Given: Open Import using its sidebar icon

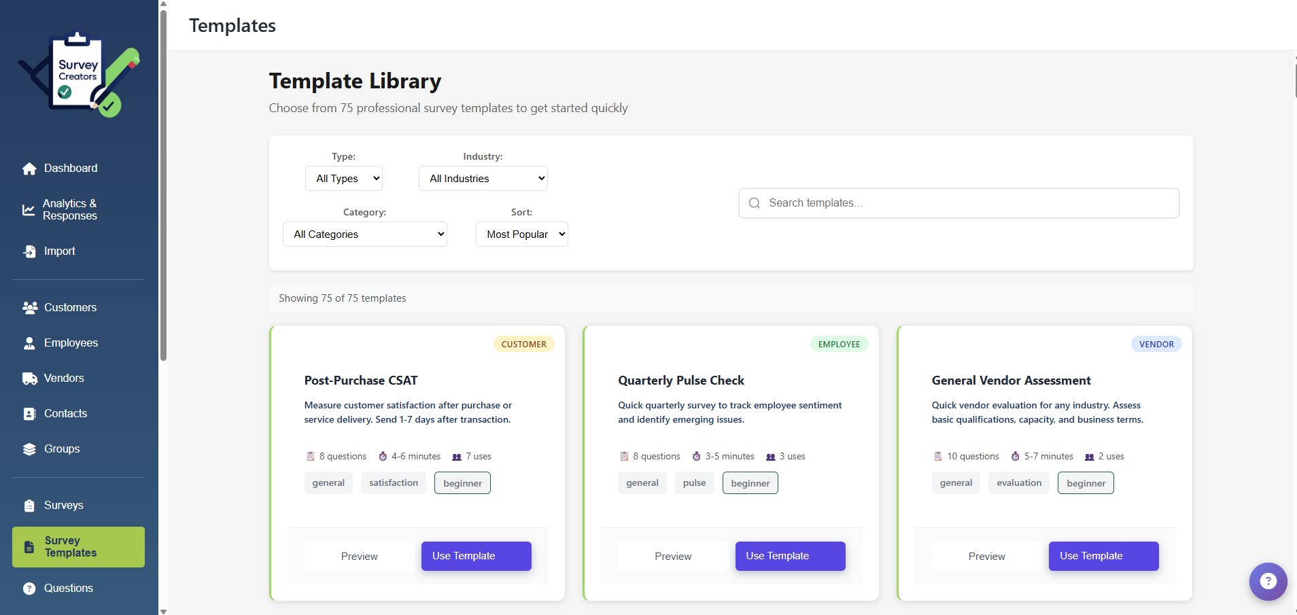Looking at the screenshot, I should 30,251.
